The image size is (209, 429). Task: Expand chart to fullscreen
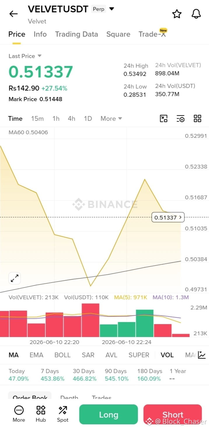[x=15, y=278]
